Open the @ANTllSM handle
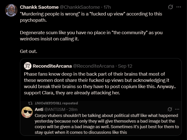 click(55, 109)
